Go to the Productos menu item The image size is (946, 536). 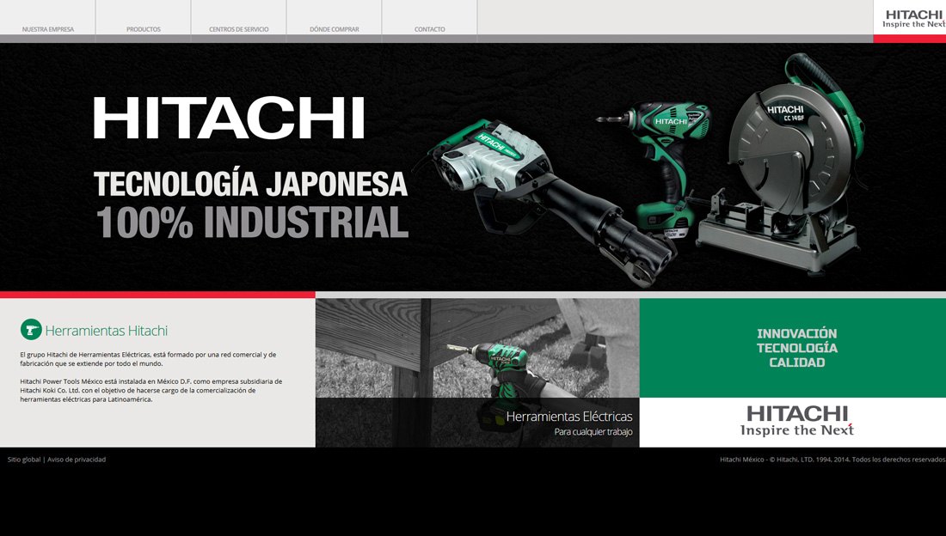coord(144,29)
